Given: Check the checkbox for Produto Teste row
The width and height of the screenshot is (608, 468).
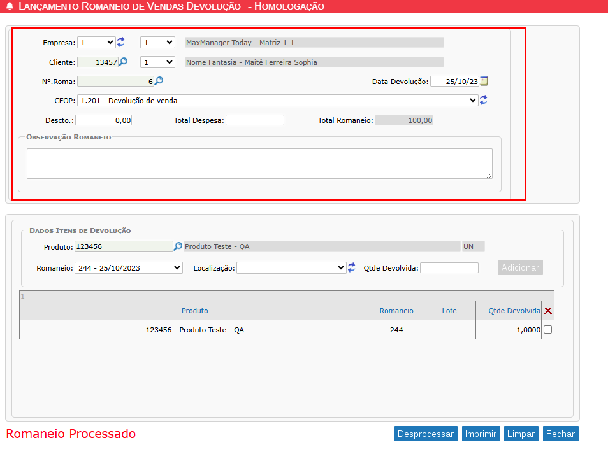Looking at the screenshot, I should point(547,330).
